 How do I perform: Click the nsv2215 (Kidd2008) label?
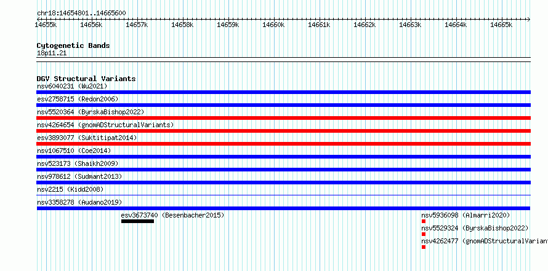70,189
